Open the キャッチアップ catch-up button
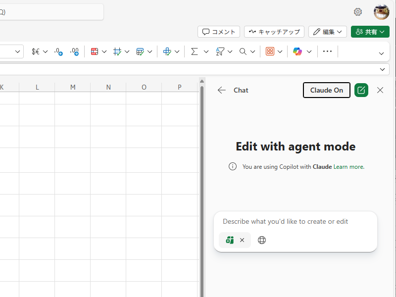 [274, 32]
